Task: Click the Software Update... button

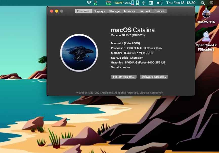Action: click(x=154, y=77)
